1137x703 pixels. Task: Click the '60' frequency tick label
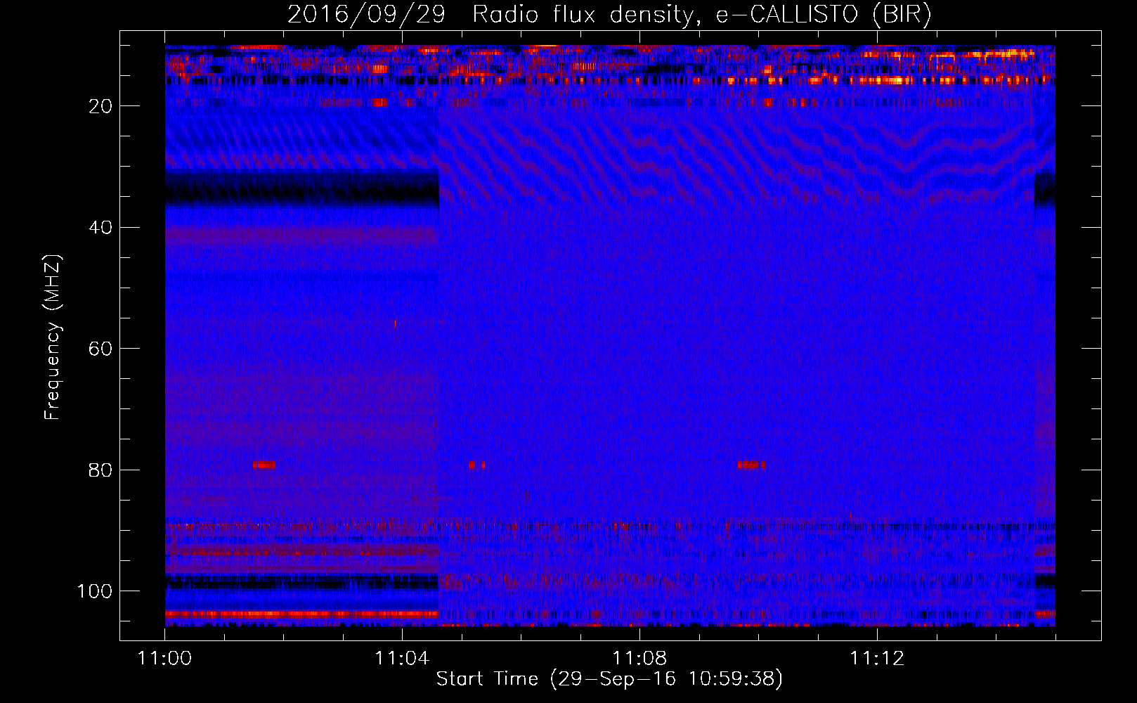click(100, 349)
